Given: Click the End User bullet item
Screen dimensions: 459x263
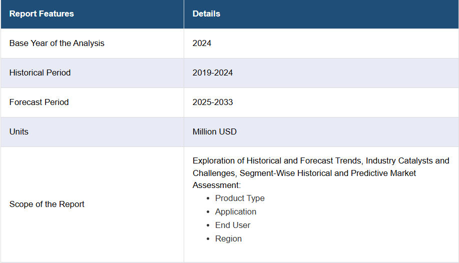Looking at the screenshot, I should pos(233,225).
